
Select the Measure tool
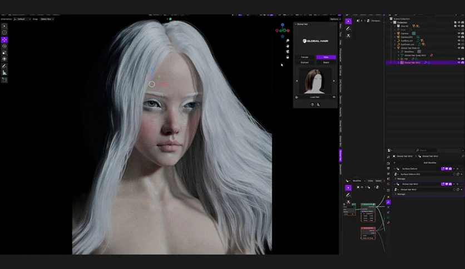(4, 73)
